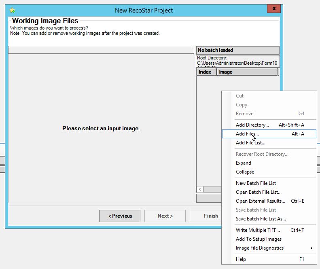The height and width of the screenshot is (269, 320).
Task: Click Save Batch File List entry
Action: tap(269, 210)
